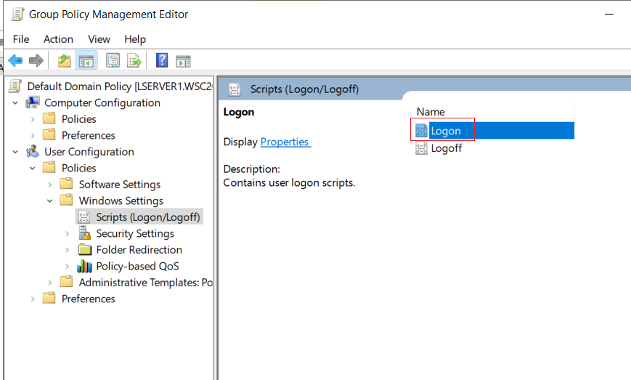Click the blue Back arrow toolbar icon

15,61
